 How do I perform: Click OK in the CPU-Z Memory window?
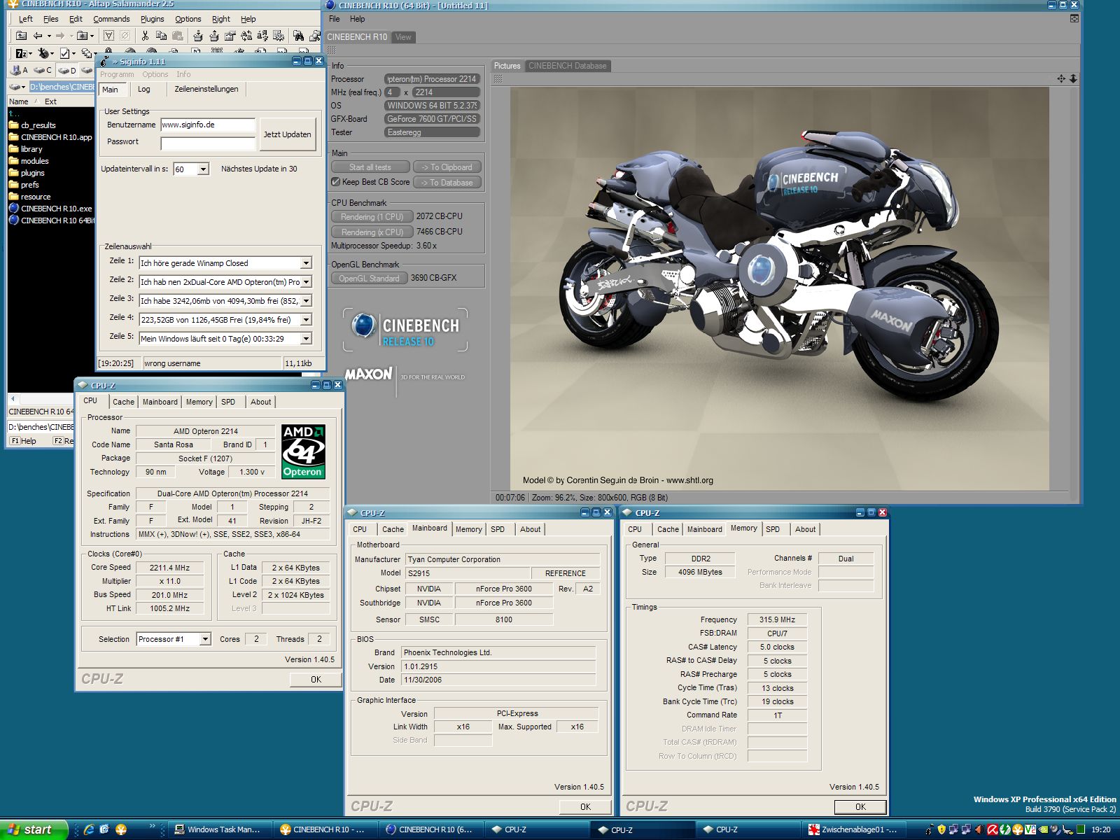[x=860, y=807]
